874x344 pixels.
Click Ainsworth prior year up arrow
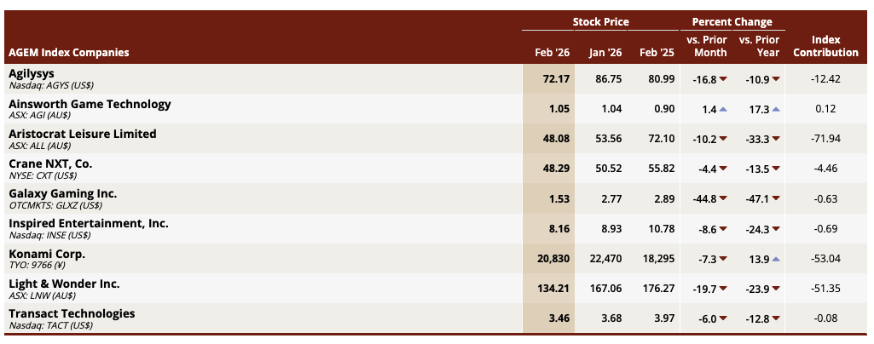[775, 109]
